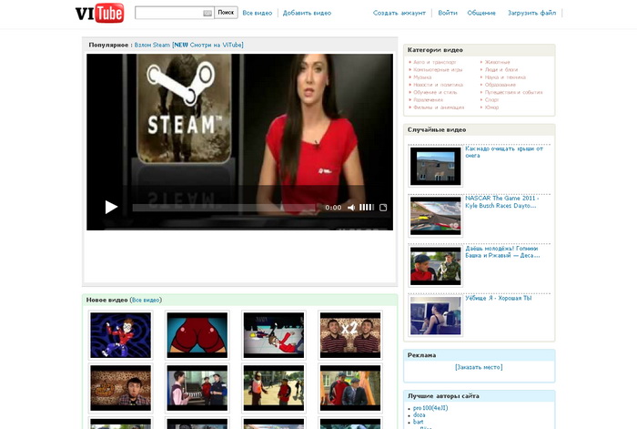637x429 pixels.
Task: Open Загрузить файл link
Action: [531, 13]
